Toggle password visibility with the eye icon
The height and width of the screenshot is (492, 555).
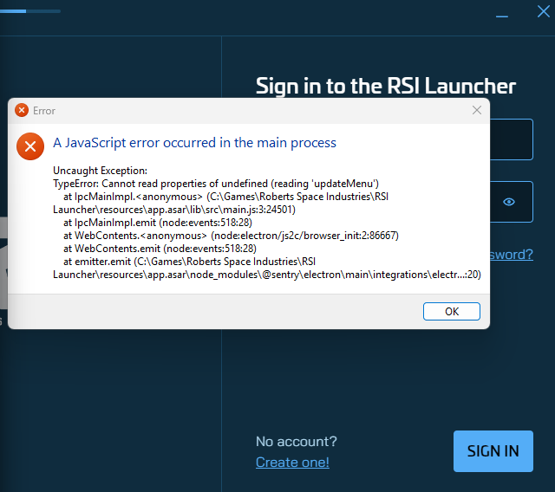pyautogui.click(x=509, y=202)
